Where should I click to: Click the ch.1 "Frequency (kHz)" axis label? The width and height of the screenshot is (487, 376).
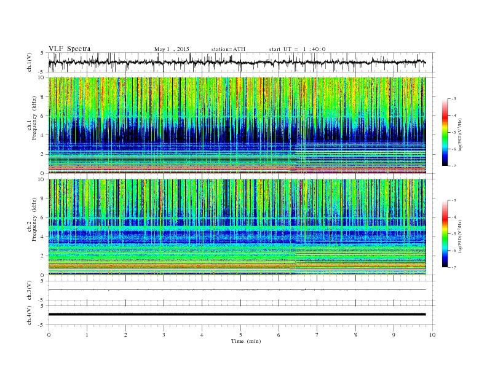[34, 118]
